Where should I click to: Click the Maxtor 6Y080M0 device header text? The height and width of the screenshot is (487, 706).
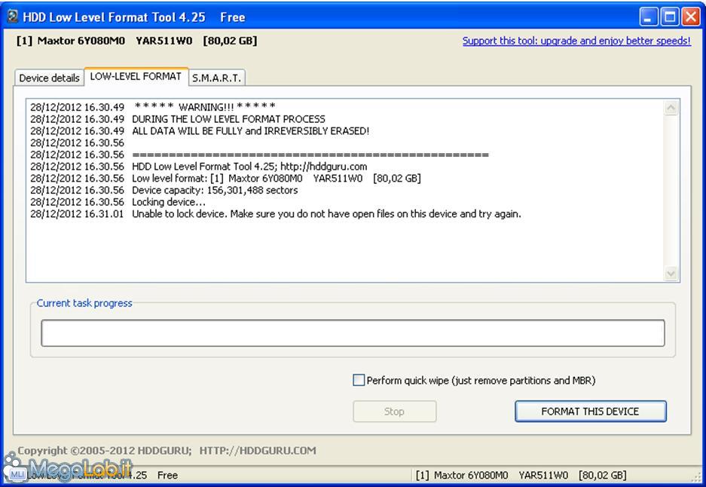(136, 41)
